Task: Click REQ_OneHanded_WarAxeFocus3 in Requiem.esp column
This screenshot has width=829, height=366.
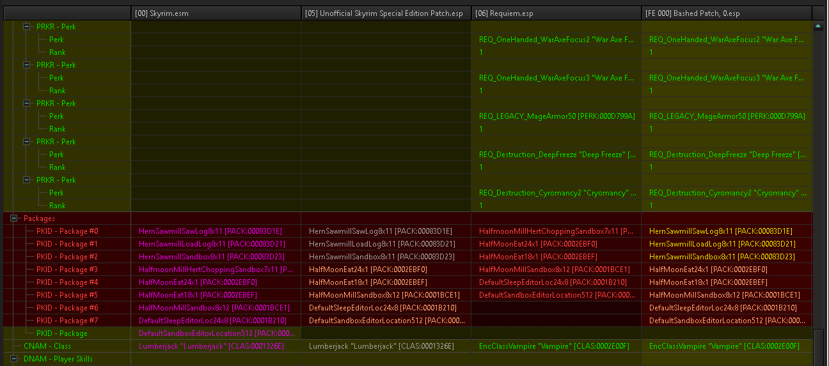Action: (x=557, y=78)
